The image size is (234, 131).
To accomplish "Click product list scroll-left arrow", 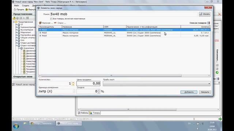I will pyautogui.click(x=40, y=75).
